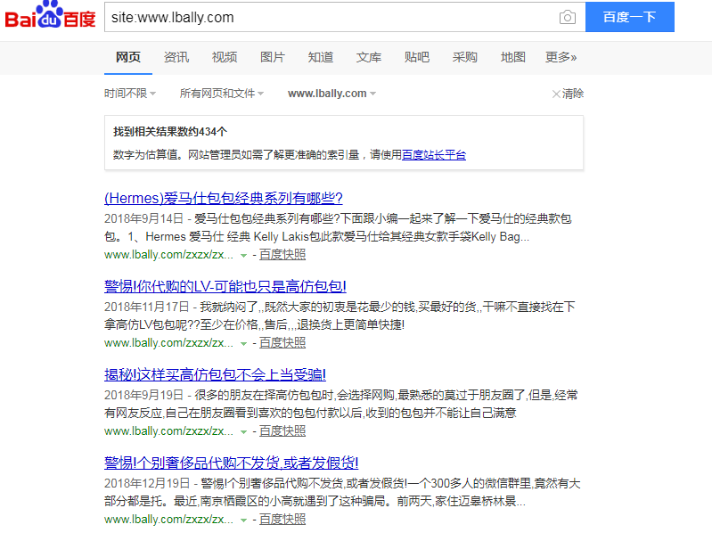Clear filters with the 清除 button
The width and height of the screenshot is (712, 541).
tap(568, 94)
